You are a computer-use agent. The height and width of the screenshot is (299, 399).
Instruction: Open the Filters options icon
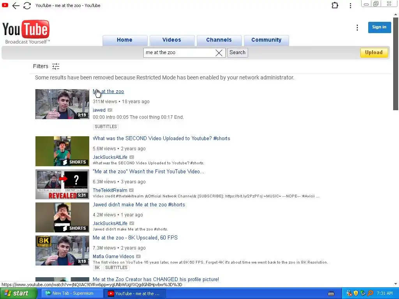56,66
